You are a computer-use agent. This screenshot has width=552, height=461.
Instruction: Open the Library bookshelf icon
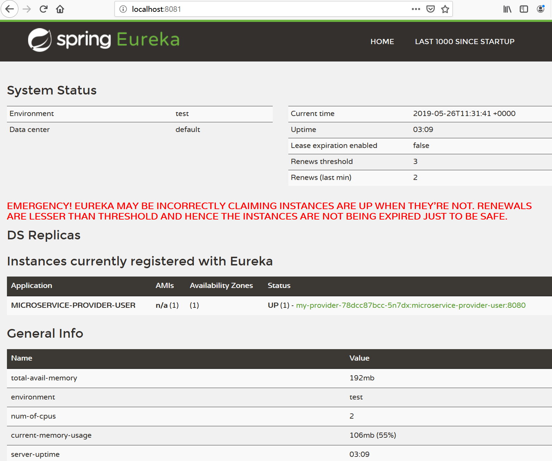507,9
